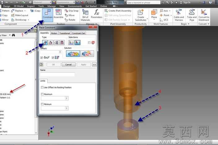Select the work Plane tool
The width and height of the screenshot is (218, 145).
click(x=154, y=14)
